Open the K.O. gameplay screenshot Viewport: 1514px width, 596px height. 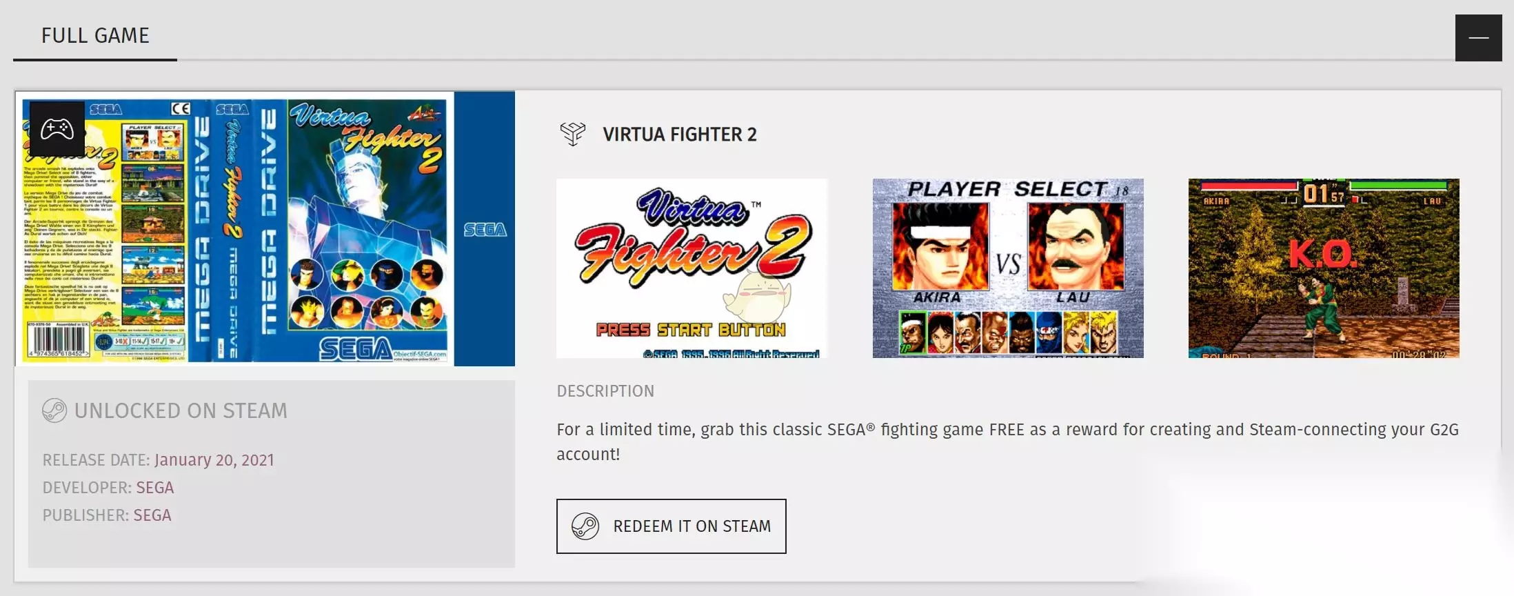coord(1323,268)
